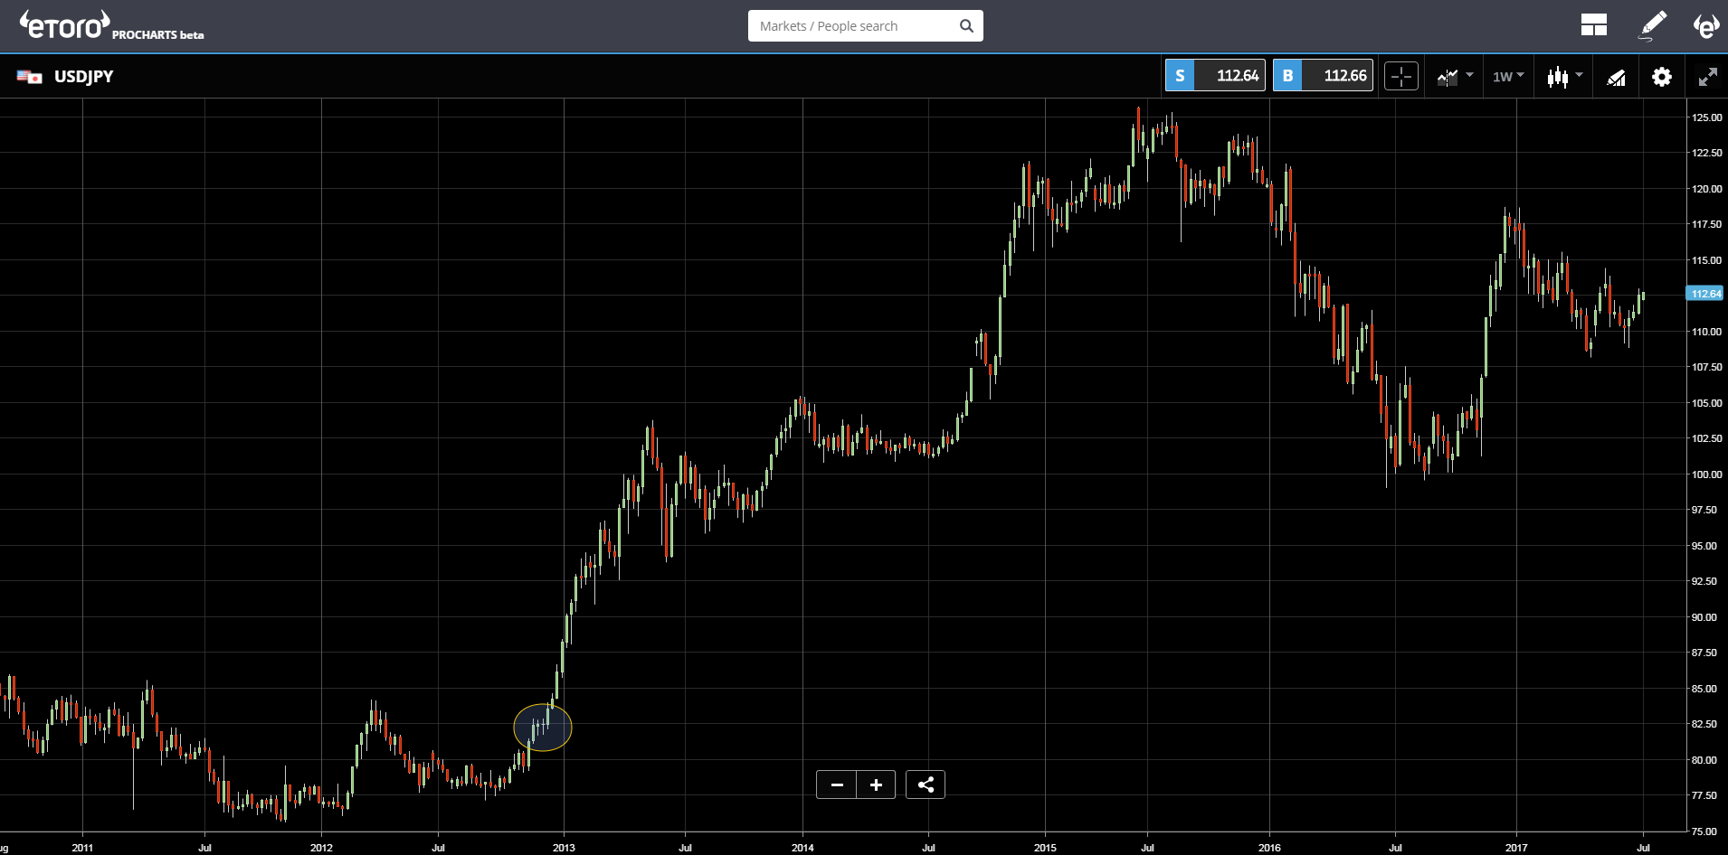Click the USDJPY flag icon
The width and height of the screenshot is (1728, 855).
pyautogui.click(x=29, y=77)
